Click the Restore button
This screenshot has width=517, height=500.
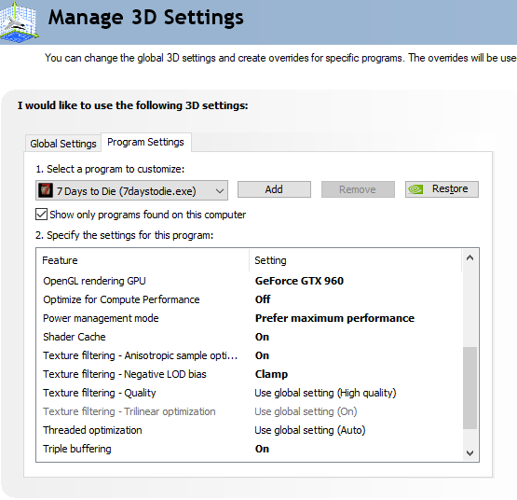[x=442, y=189]
